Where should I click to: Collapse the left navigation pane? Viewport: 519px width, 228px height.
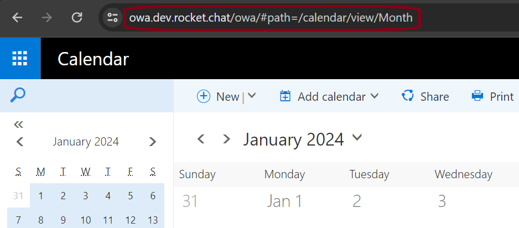(x=18, y=124)
